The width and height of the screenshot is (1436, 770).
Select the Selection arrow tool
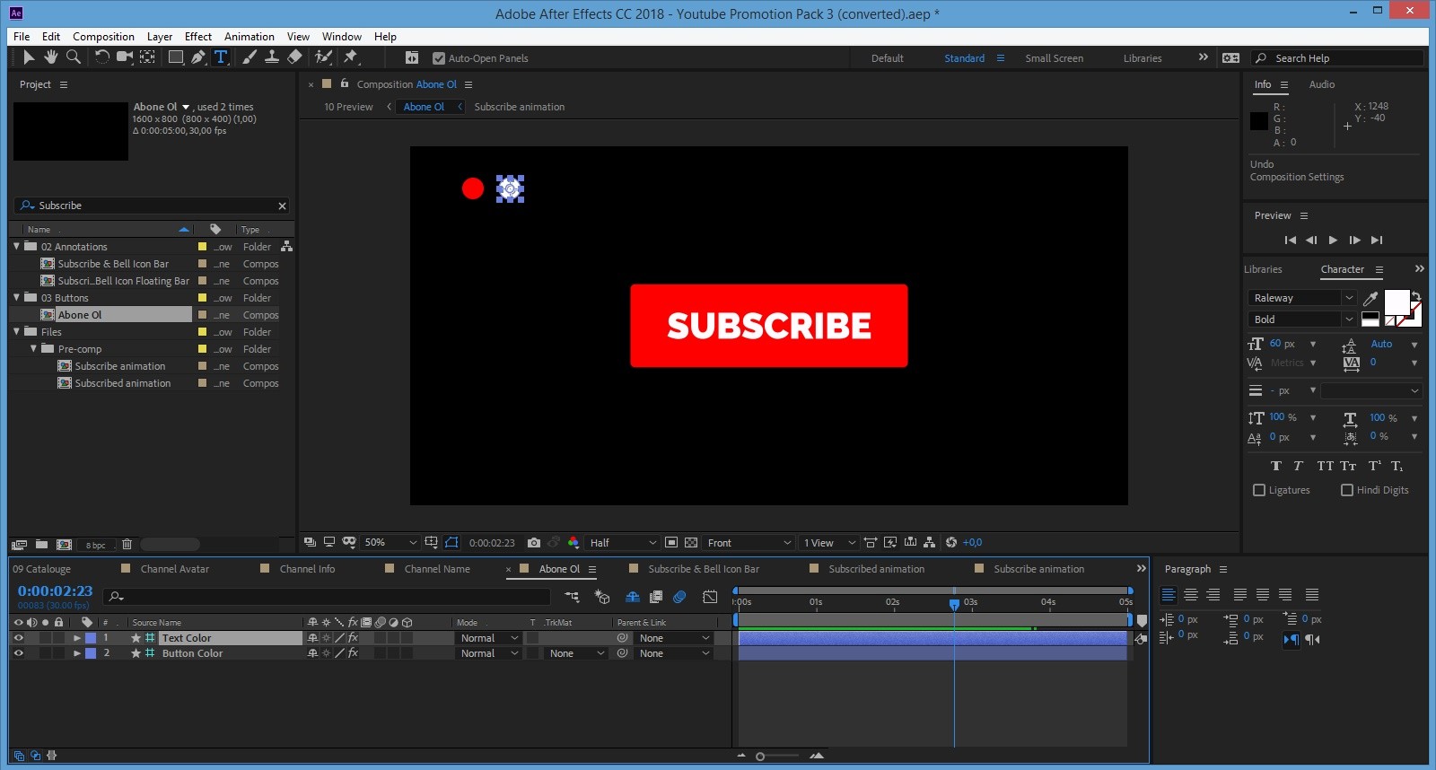(x=29, y=57)
